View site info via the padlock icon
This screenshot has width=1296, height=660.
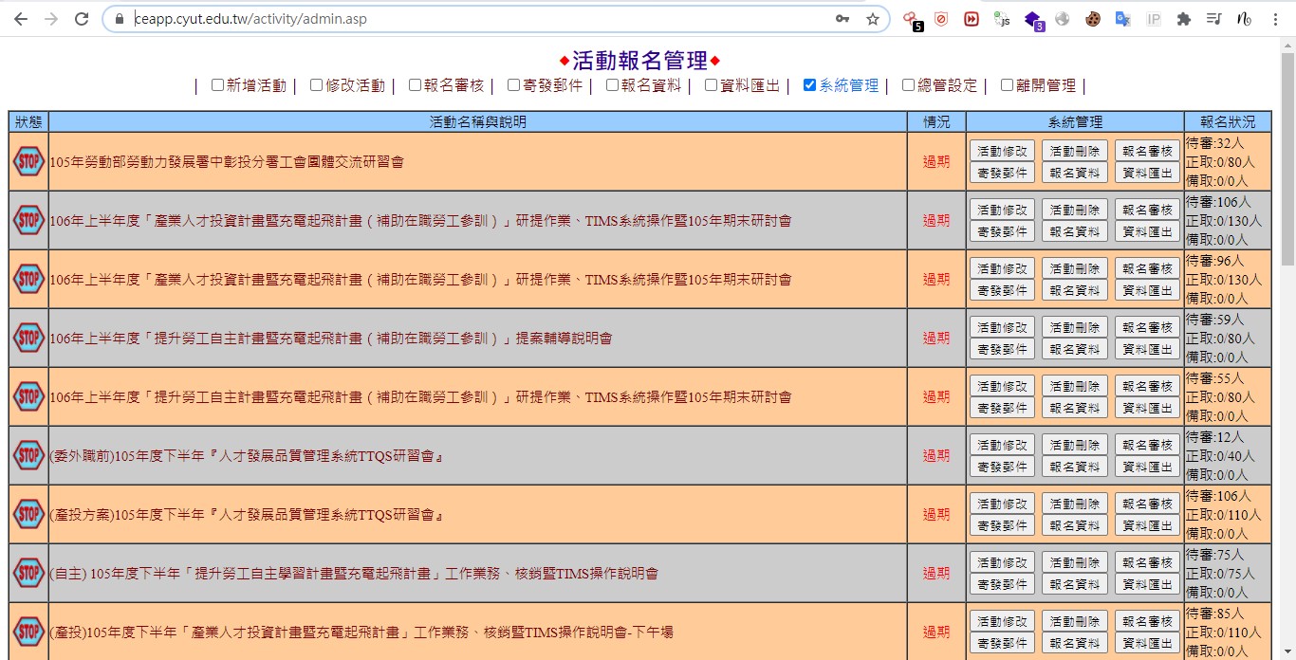click(119, 19)
